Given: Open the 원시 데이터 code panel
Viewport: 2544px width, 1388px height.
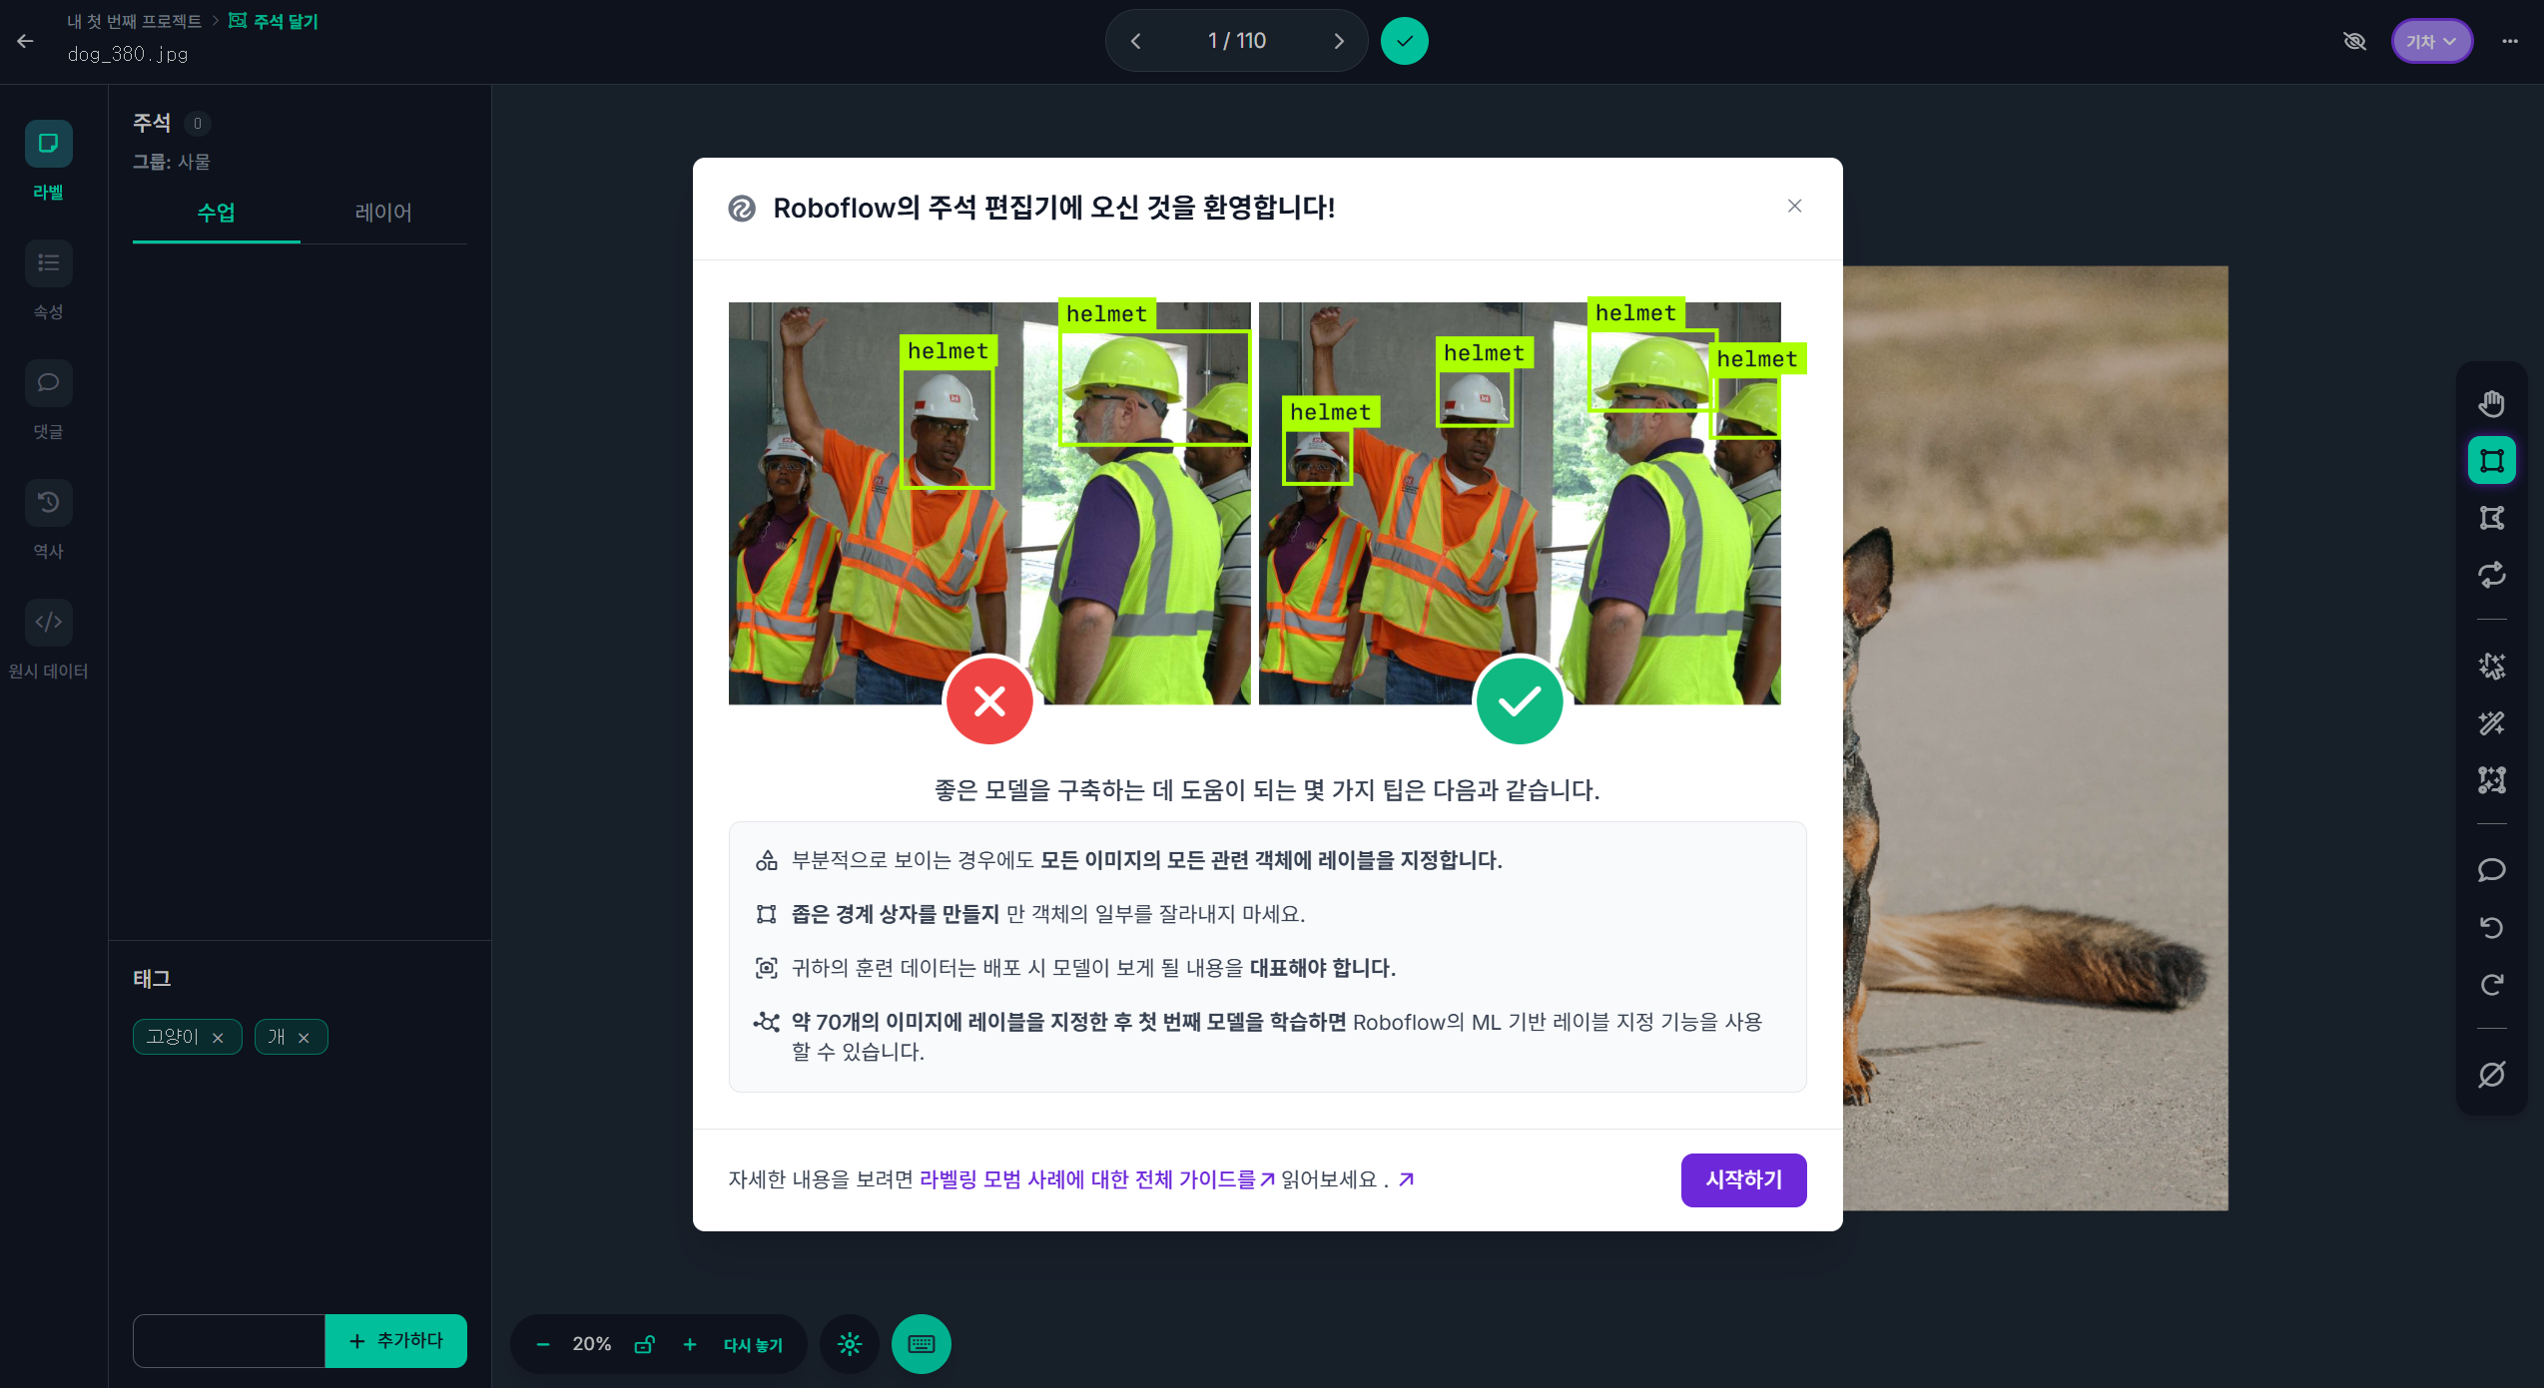Looking at the screenshot, I should coord(48,623).
